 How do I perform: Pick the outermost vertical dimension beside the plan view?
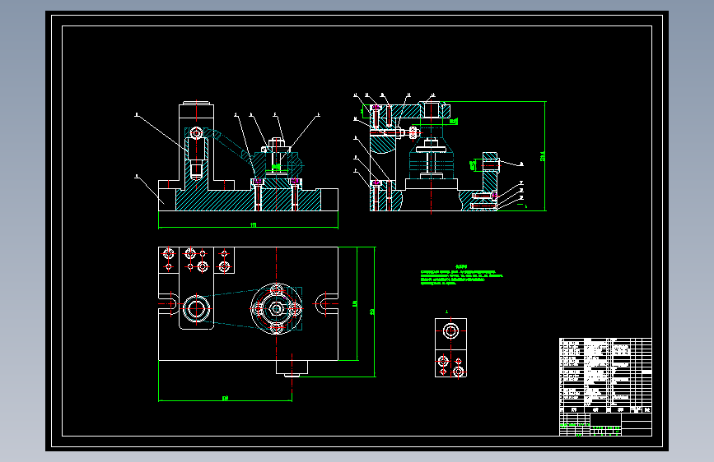point(373,312)
